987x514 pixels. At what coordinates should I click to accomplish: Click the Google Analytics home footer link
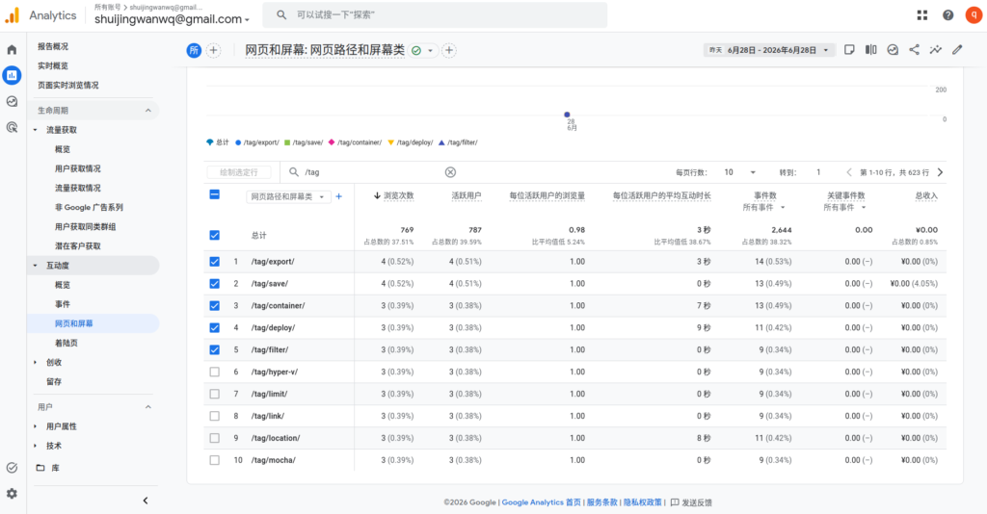541,502
